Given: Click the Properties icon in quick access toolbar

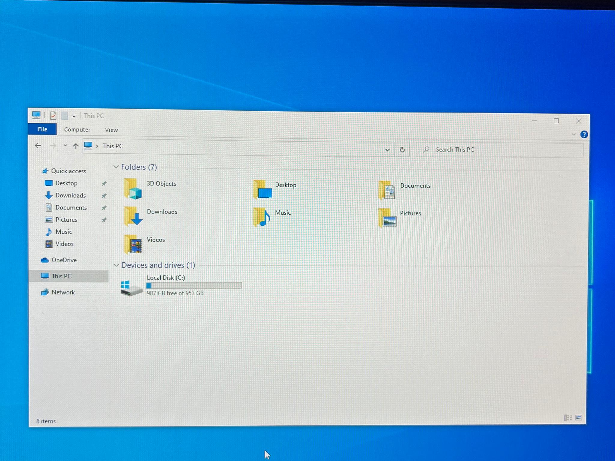Looking at the screenshot, I should tap(53, 116).
